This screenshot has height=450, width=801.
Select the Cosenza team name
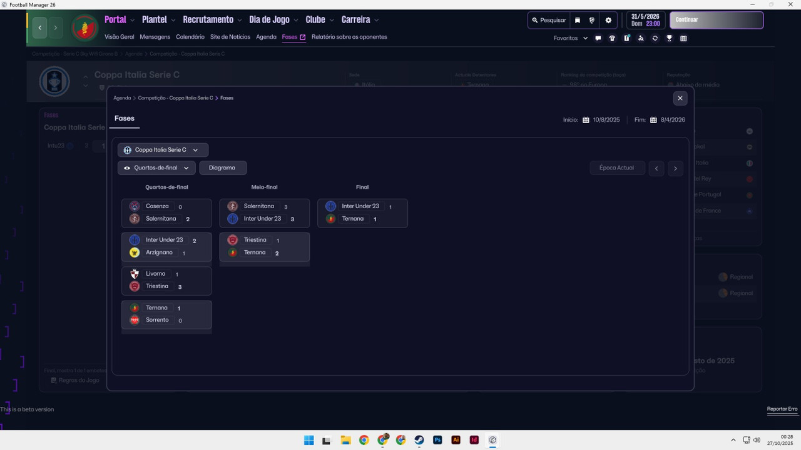coord(157,206)
